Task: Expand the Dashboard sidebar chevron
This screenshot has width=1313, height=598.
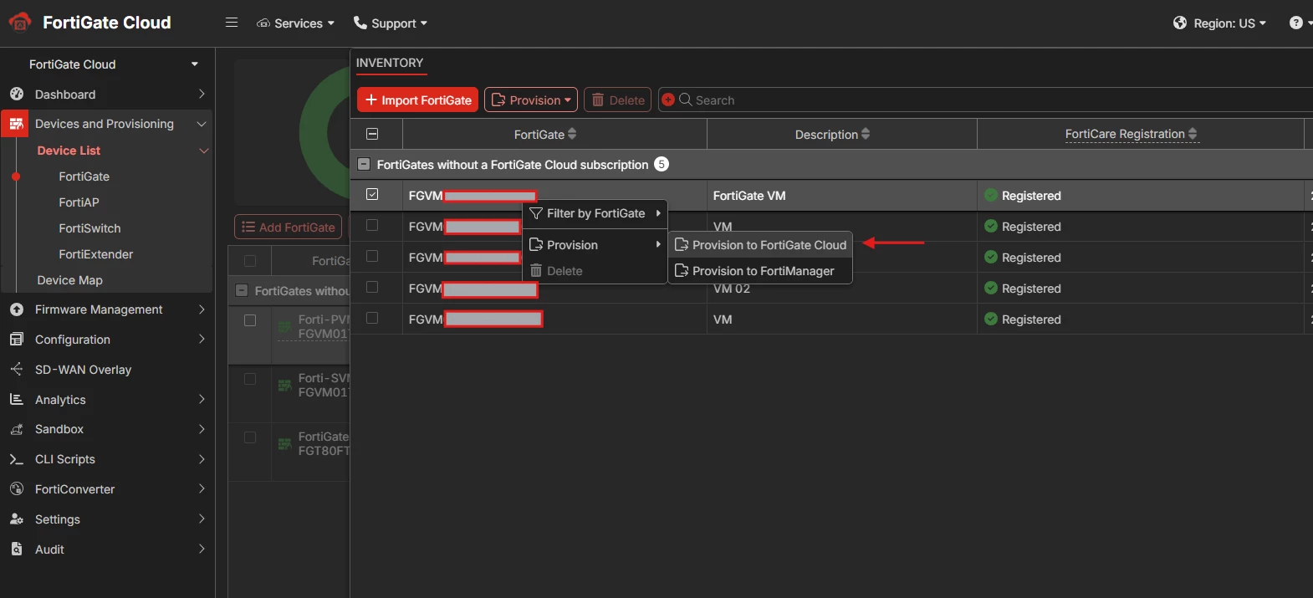Action: (x=202, y=94)
